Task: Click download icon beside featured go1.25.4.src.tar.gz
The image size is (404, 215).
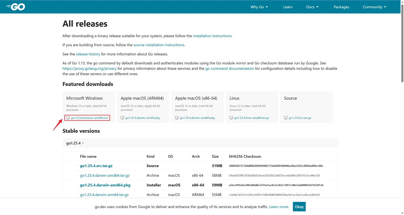Action: click(x=286, y=118)
